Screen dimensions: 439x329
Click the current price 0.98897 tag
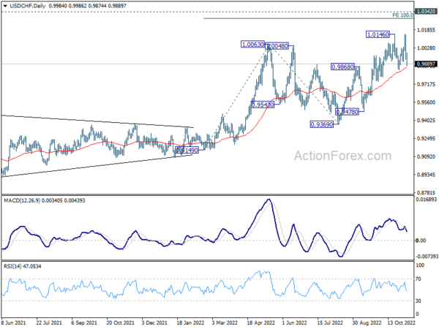click(x=426, y=64)
